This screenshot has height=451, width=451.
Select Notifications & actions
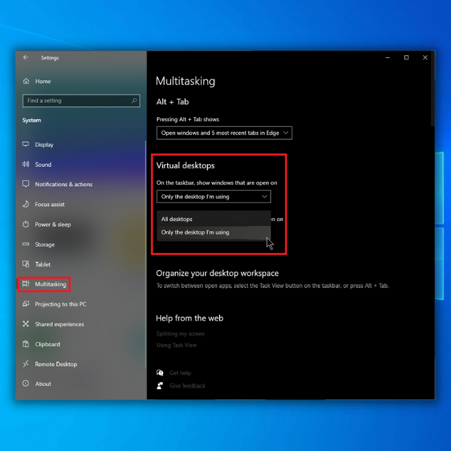(64, 184)
